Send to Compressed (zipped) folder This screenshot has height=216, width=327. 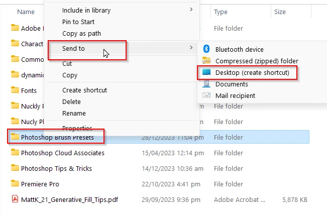click(257, 61)
